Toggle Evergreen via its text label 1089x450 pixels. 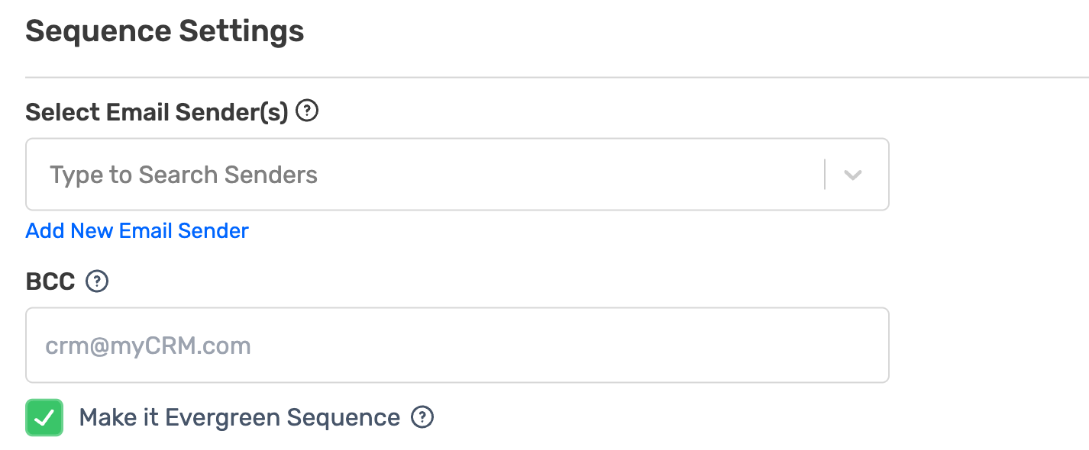tap(239, 418)
